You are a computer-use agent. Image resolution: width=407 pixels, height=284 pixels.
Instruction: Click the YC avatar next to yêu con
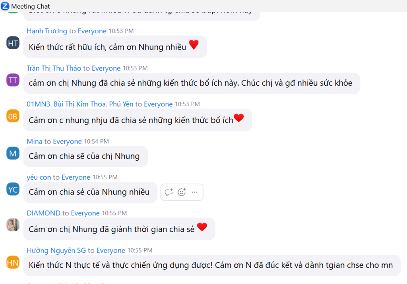click(13, 189)
